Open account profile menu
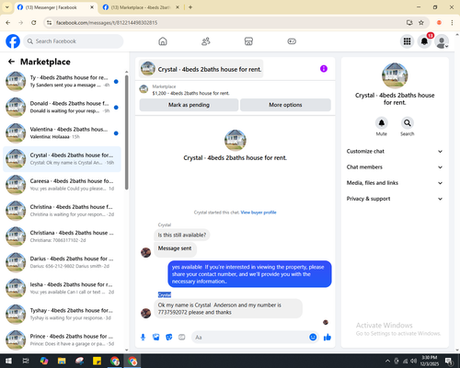This screenshot has width=460, height=368. click(442, 41)
